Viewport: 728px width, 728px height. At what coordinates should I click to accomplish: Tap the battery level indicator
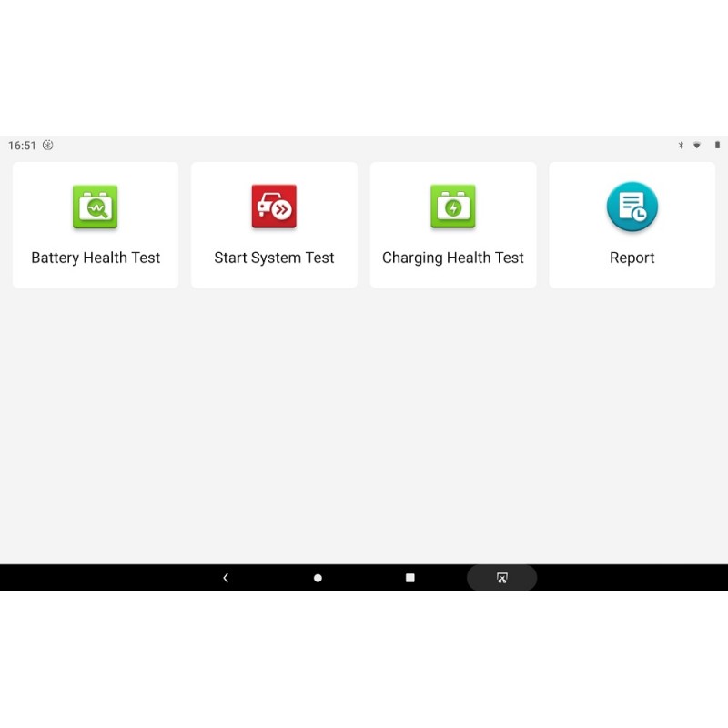coord(717,146)
